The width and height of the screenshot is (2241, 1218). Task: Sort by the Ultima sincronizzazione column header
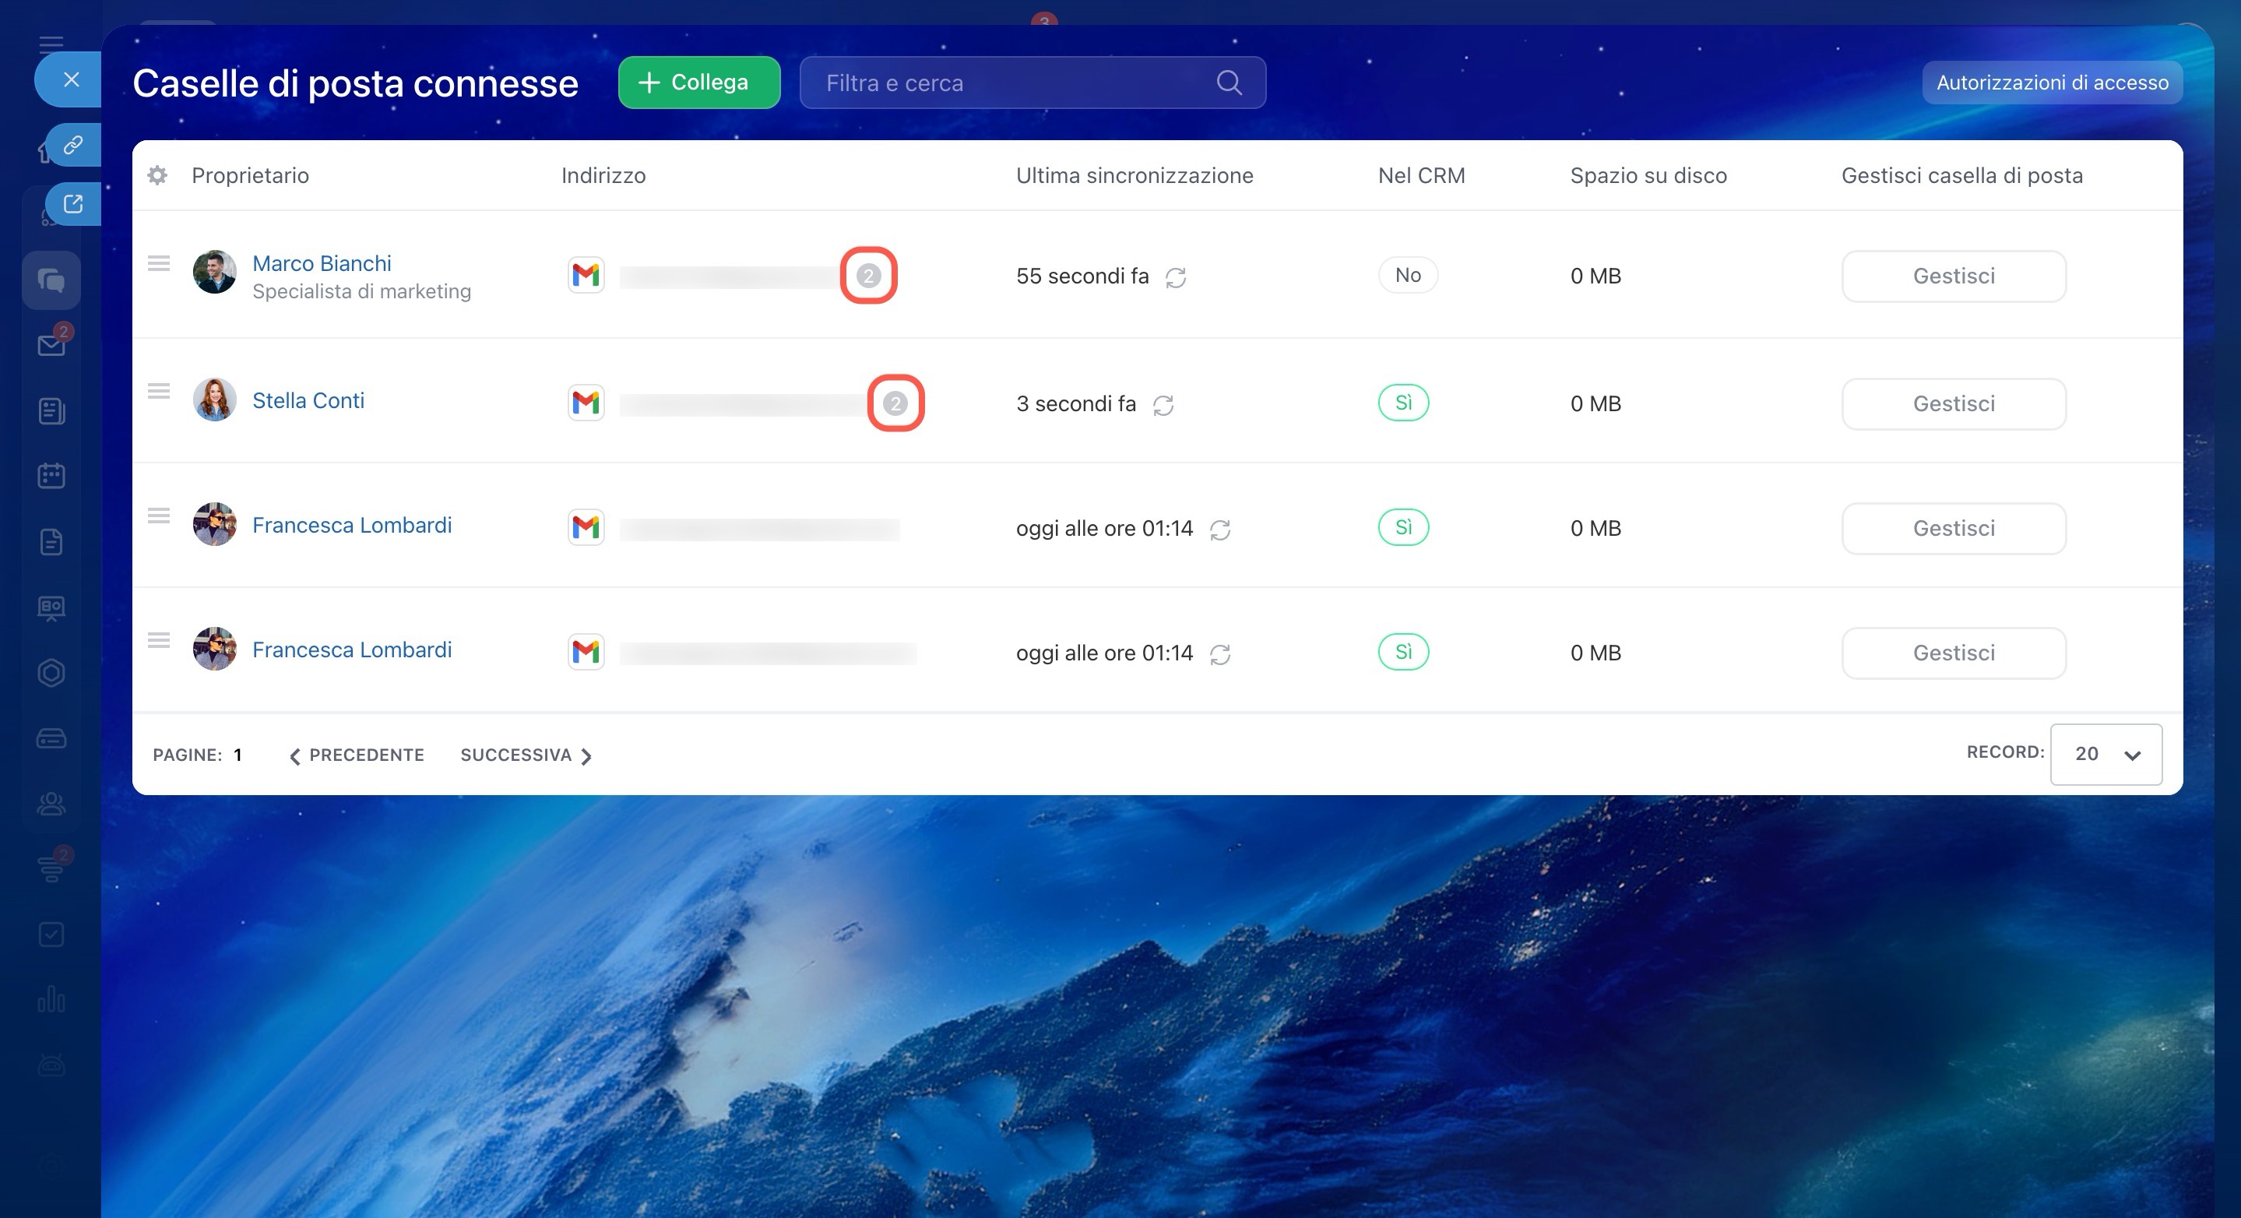point(1134,175)
